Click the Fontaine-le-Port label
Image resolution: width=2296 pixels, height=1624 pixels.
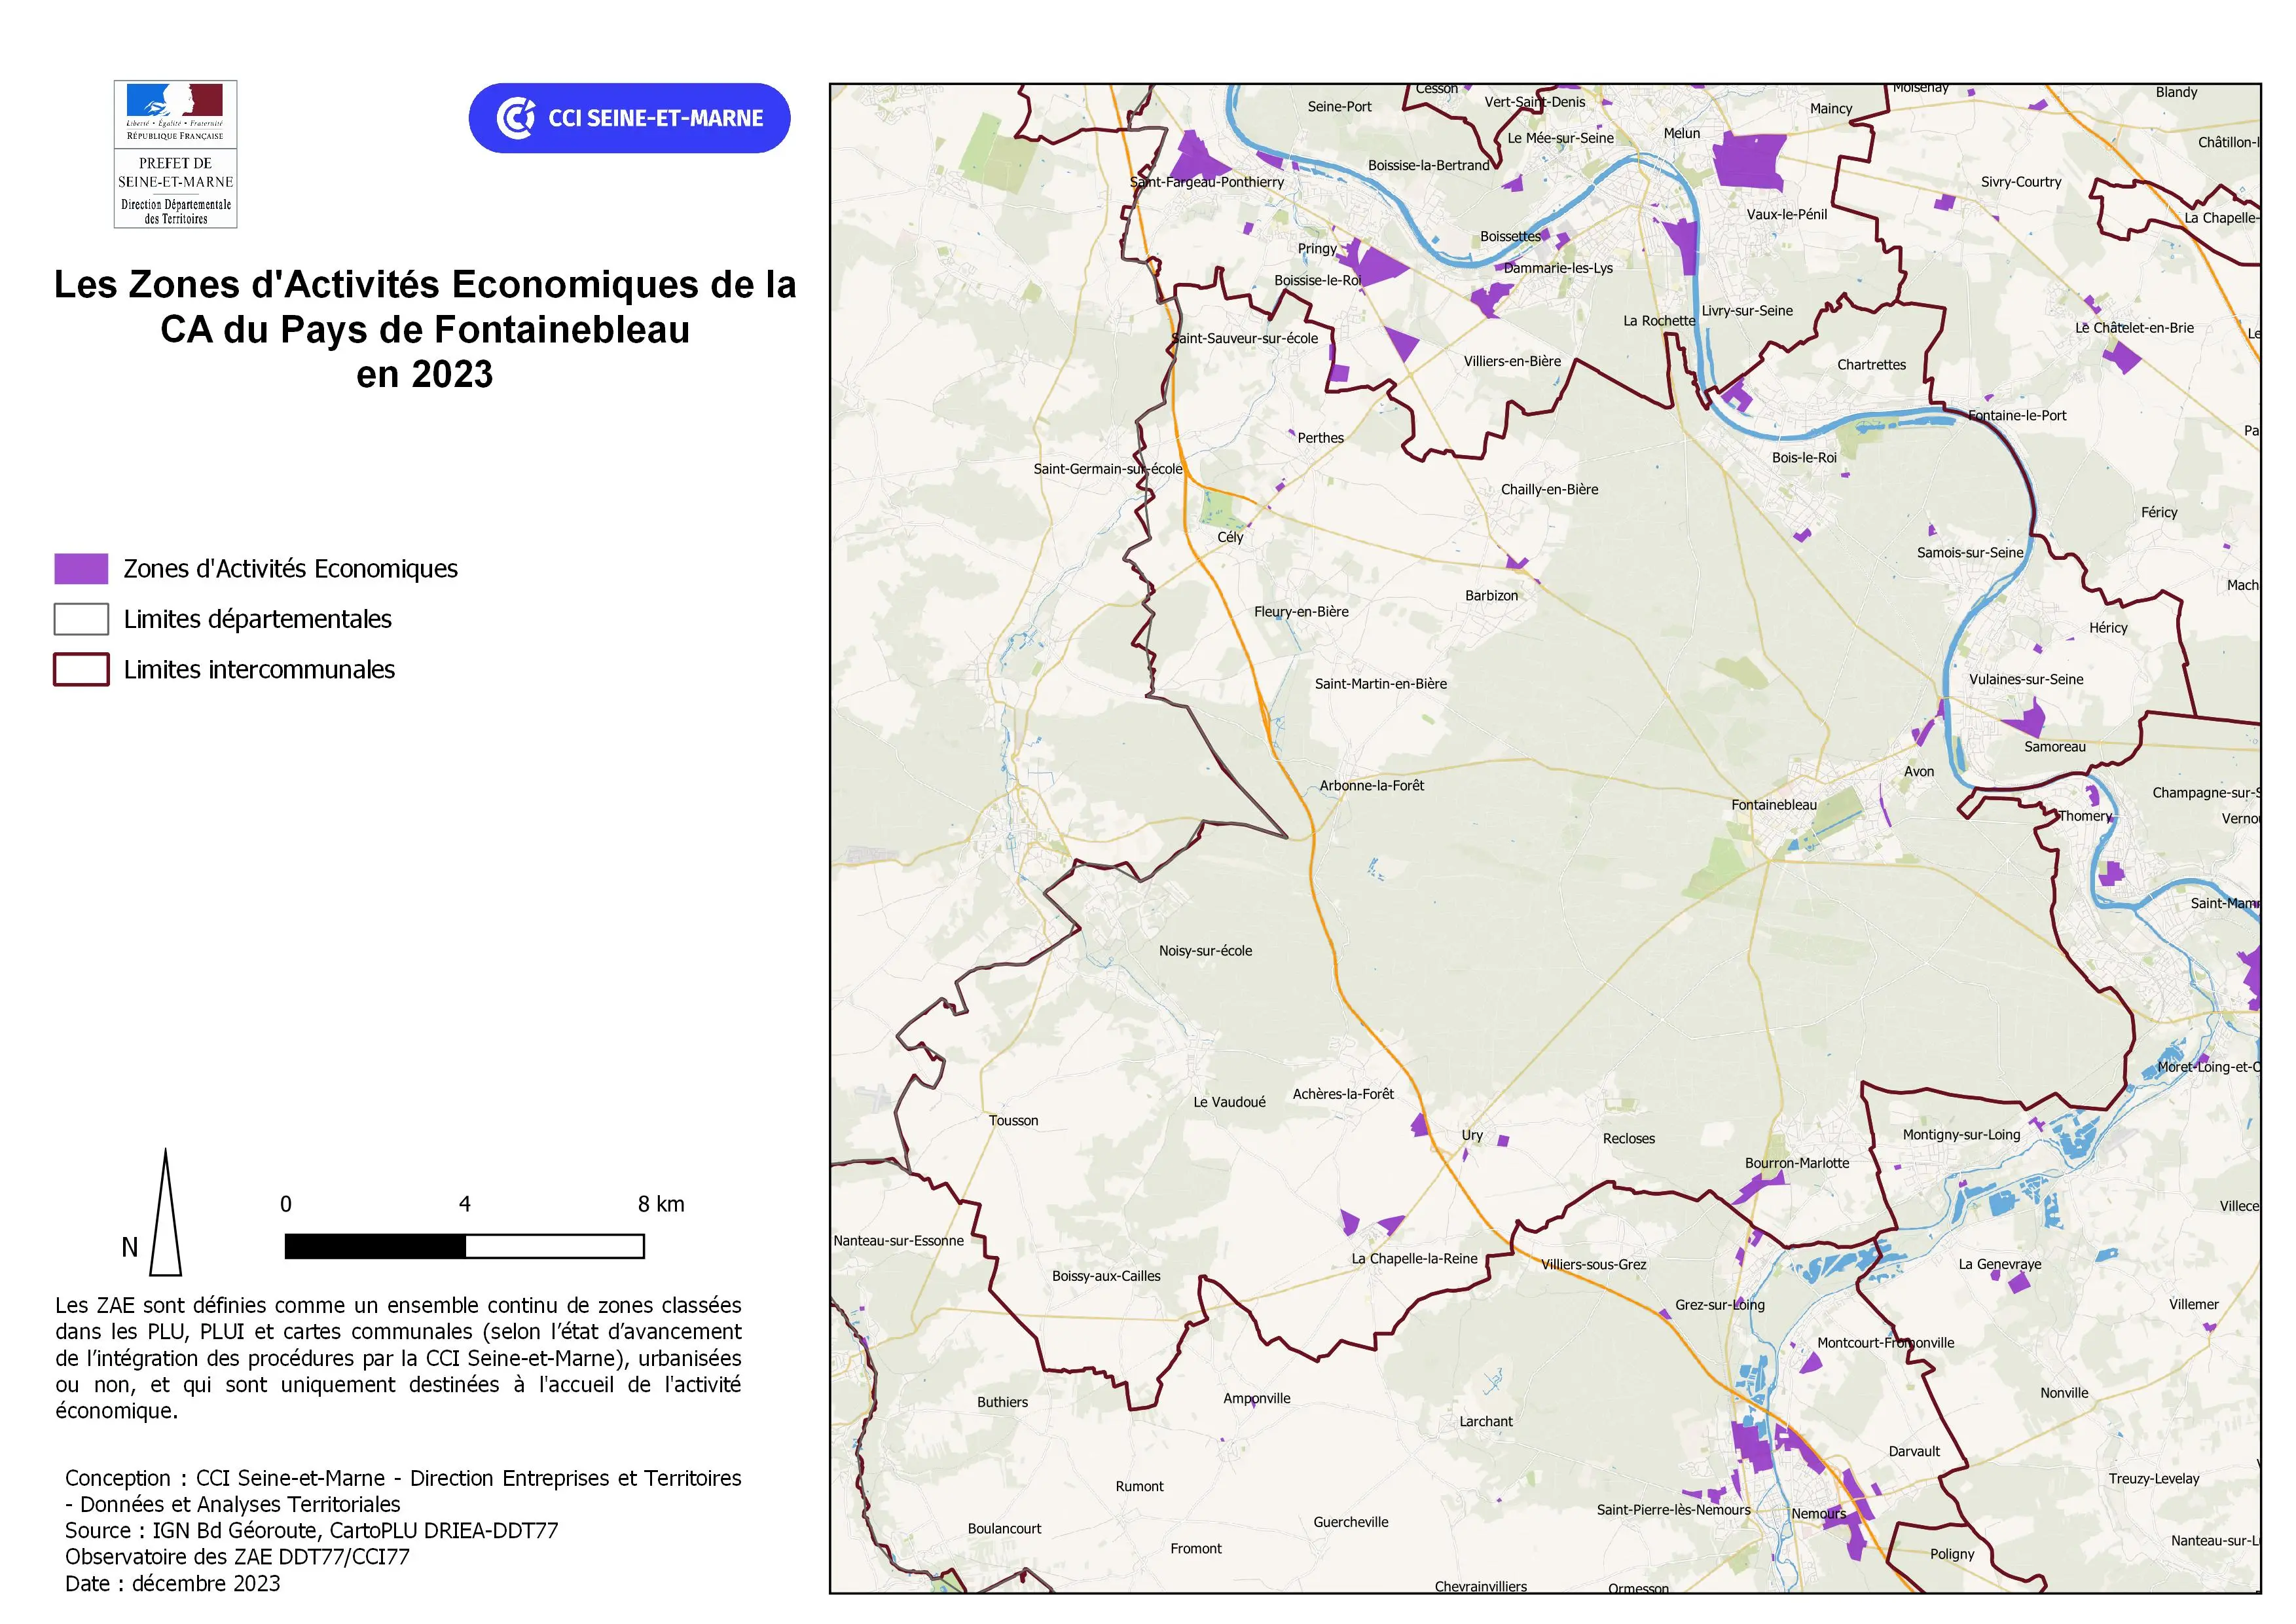[2016, 415]
